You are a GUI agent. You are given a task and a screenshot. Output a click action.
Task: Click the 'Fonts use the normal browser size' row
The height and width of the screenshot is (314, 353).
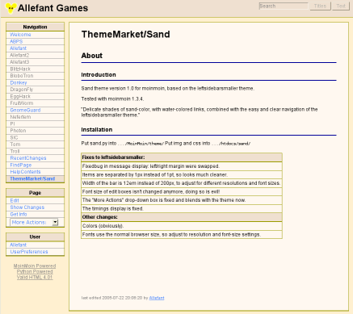click(x=182, y=234)
